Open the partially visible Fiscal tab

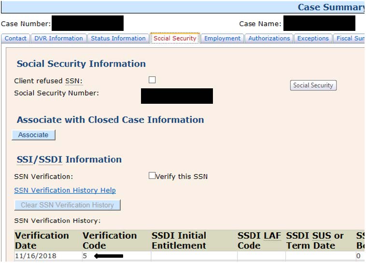pyautogui.click(x=350, y=39)
